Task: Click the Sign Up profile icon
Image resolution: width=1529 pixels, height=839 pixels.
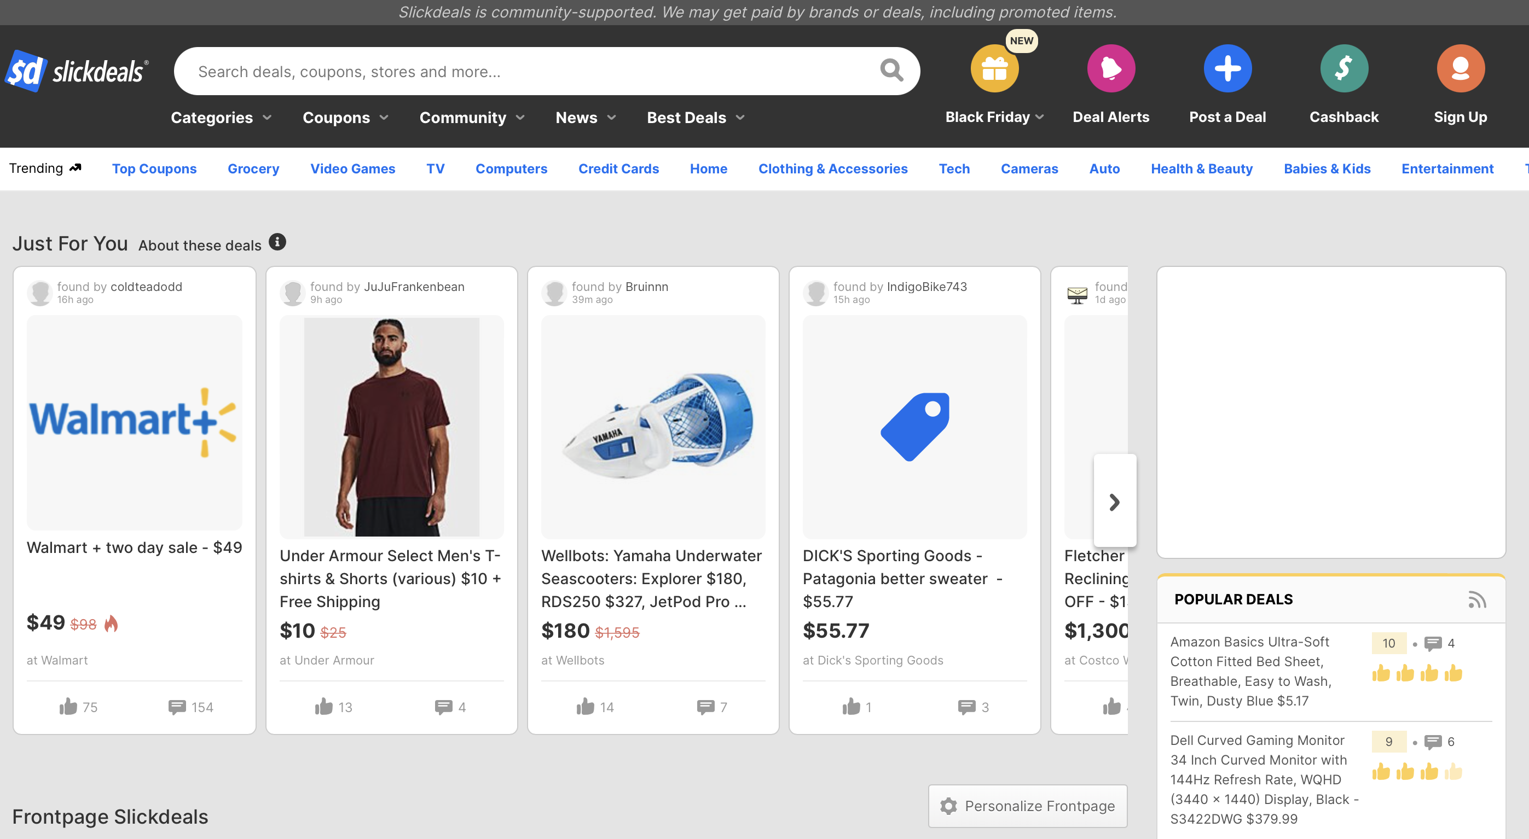Action: pos(1460,69)
